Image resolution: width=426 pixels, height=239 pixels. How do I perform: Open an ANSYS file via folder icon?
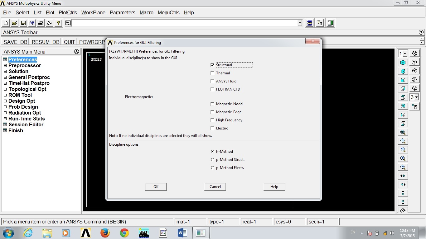tap(14, 23)
